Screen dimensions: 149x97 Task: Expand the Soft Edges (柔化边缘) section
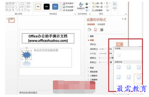click(93, 72)
